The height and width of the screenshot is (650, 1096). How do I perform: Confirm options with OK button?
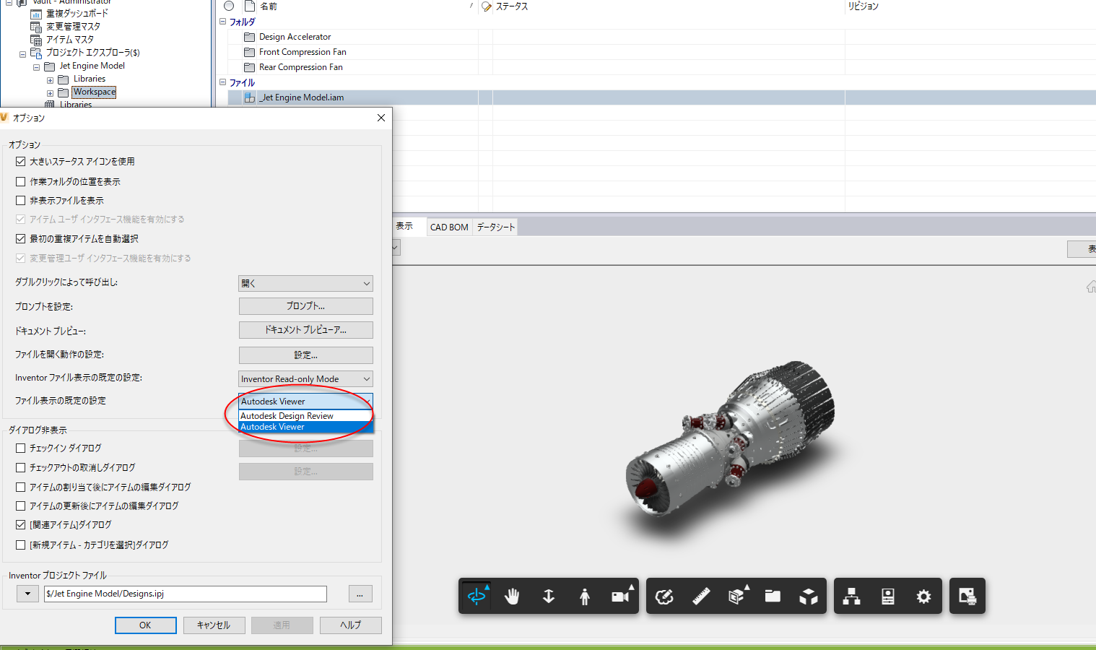point(146,625)
